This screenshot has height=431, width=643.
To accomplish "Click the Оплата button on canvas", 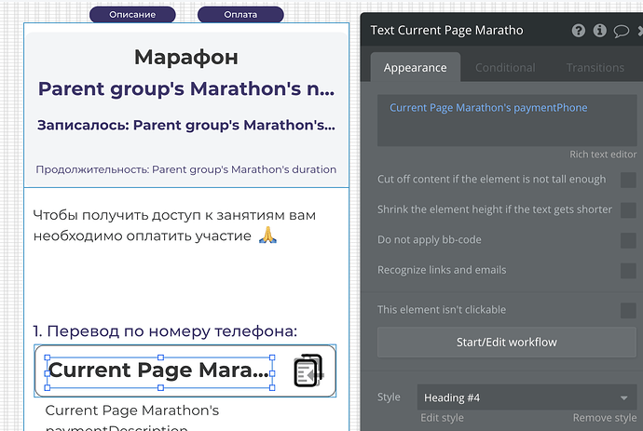I will pos(240,15).
